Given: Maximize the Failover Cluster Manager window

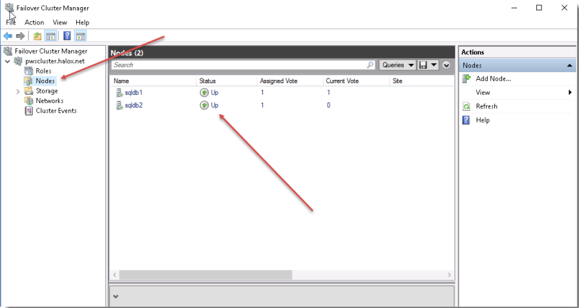Looking at the screenshot, I should pyautogui.click(x=539, y=8).
